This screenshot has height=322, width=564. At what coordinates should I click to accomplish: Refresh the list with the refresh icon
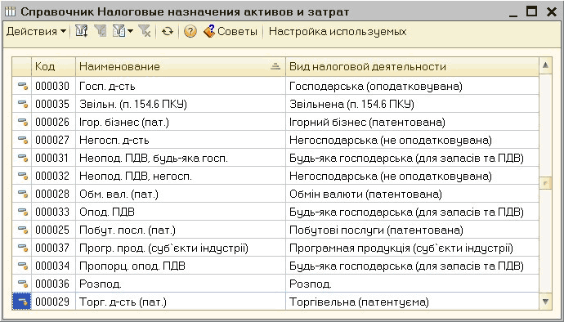(168, 32)
